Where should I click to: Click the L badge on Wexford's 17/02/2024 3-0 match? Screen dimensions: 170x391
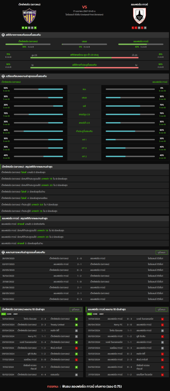point(76,360)
